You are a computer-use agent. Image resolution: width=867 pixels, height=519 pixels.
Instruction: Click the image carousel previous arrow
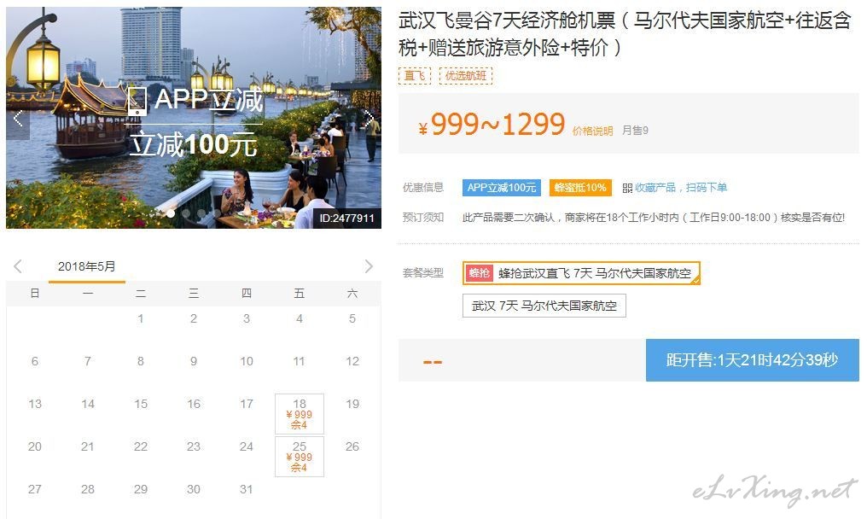click(x=18, y=118)
